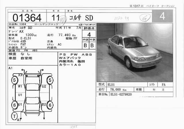The image size is (184, 129).
Task: Click the 78,000 Km mileage field
Action: point(119,89)
